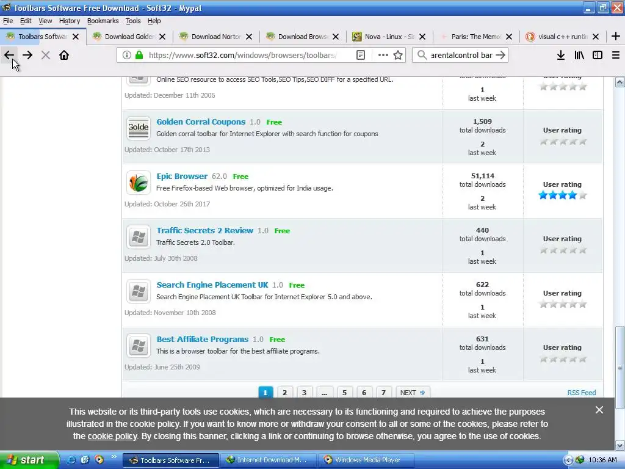Show site information icon in address bar
Screen dimensions: 625x469
(x=127, y=55)
